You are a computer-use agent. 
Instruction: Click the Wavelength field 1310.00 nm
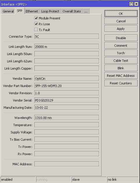(67, 117)
